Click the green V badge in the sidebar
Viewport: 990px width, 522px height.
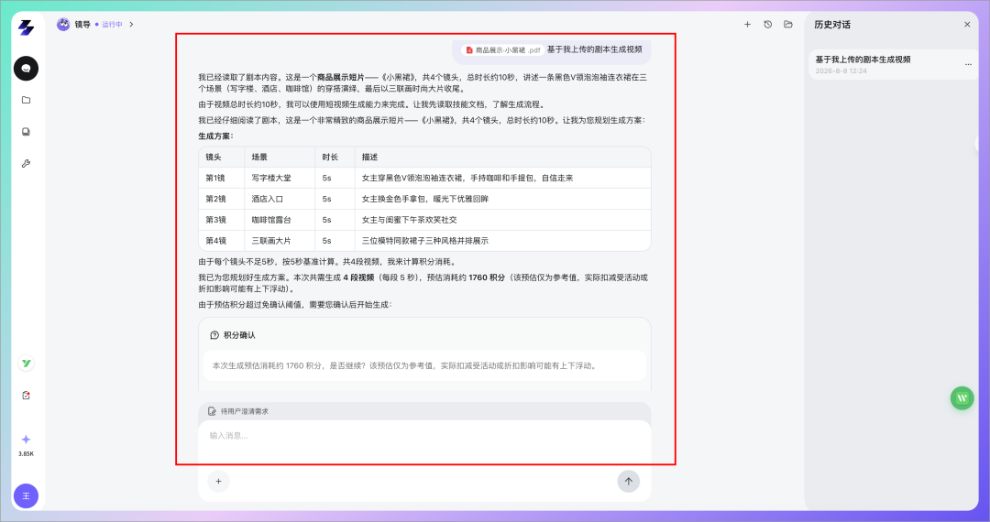(x=26, y=364)
